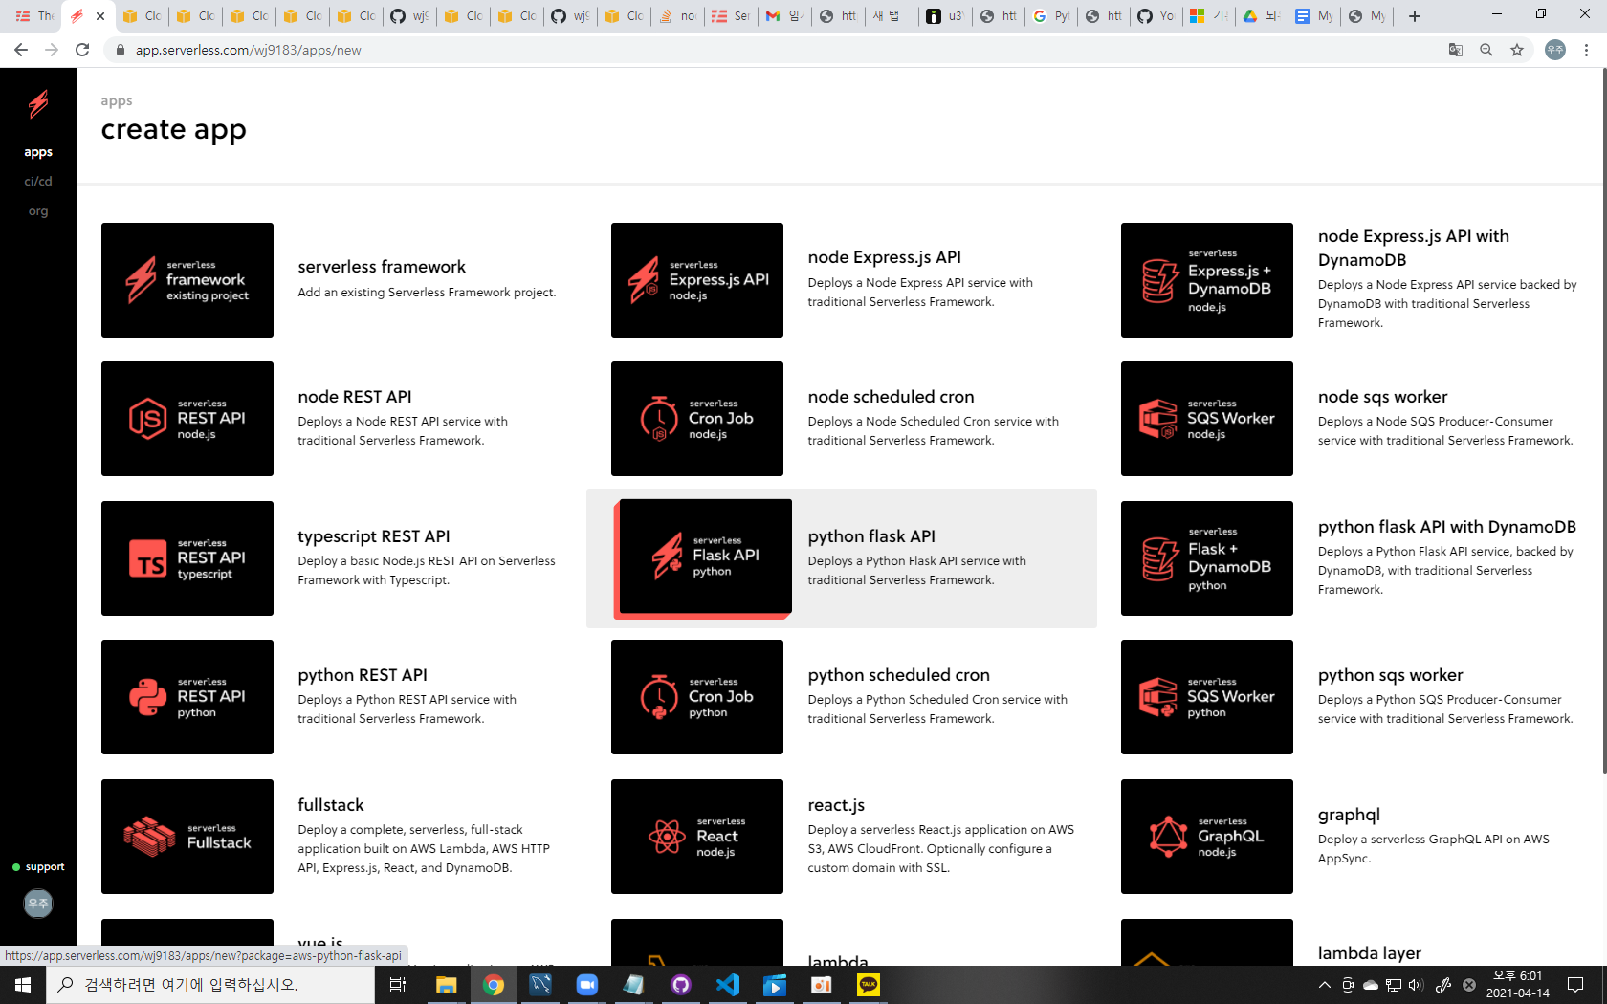
Task: Click the 'graphql' template title
Action: pyautogui.click(x=1349, y=815)
